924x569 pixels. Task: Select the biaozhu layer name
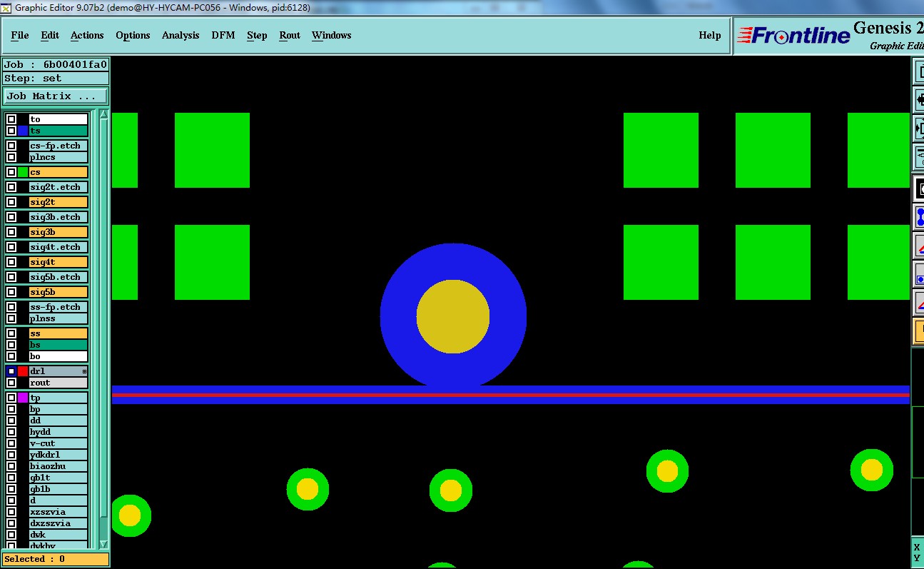coord(59,466)
